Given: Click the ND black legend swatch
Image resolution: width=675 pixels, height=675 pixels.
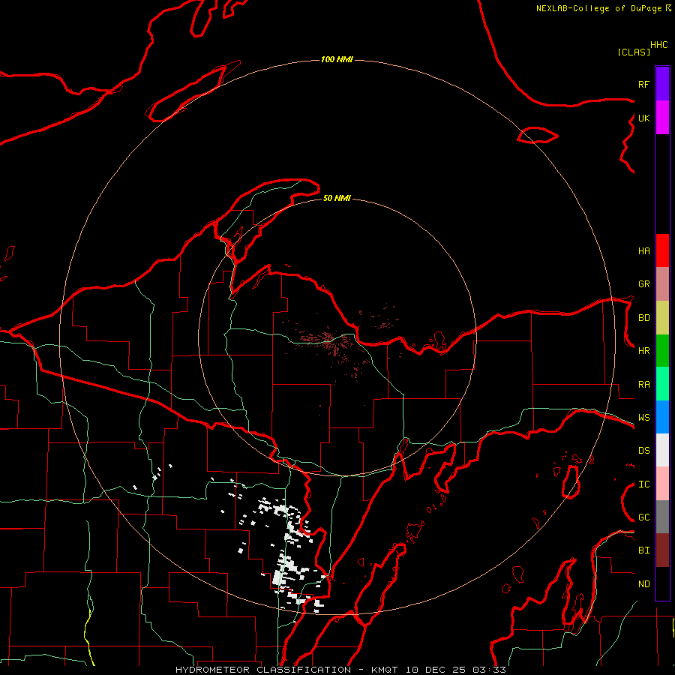Looking at the screenshot, I should [662, 583].
